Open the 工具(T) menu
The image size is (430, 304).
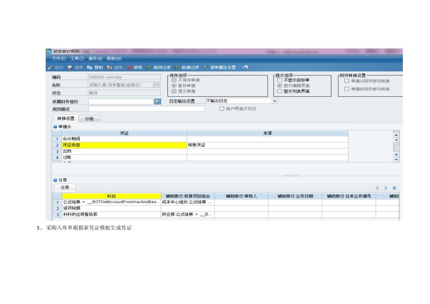tap(77, 58)
